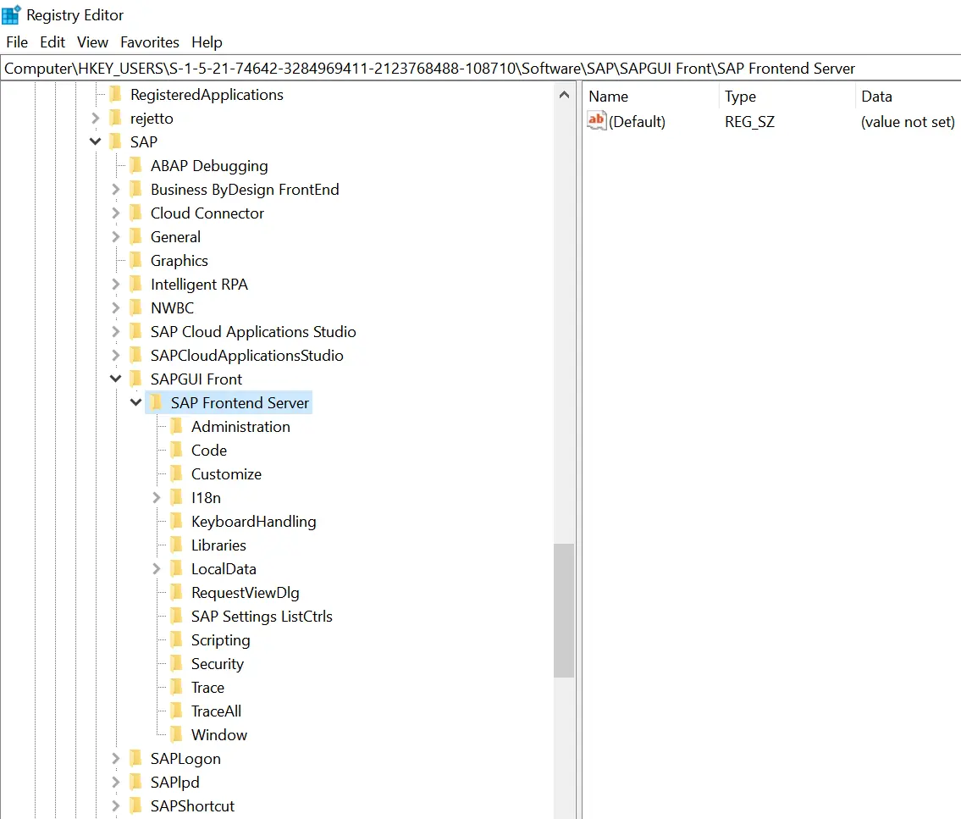This screenshot has width=961, height=819.
Task: Open the View menu
Action: (92, 42)
